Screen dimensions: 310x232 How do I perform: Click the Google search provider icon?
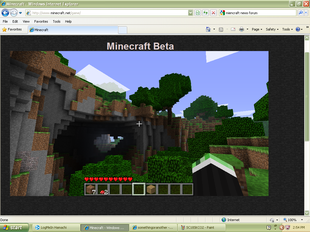(223, 13)
